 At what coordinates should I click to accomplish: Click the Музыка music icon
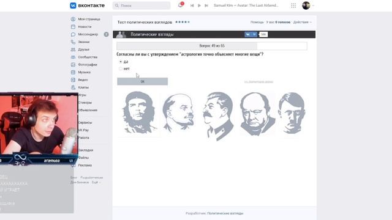click(73, 72)
